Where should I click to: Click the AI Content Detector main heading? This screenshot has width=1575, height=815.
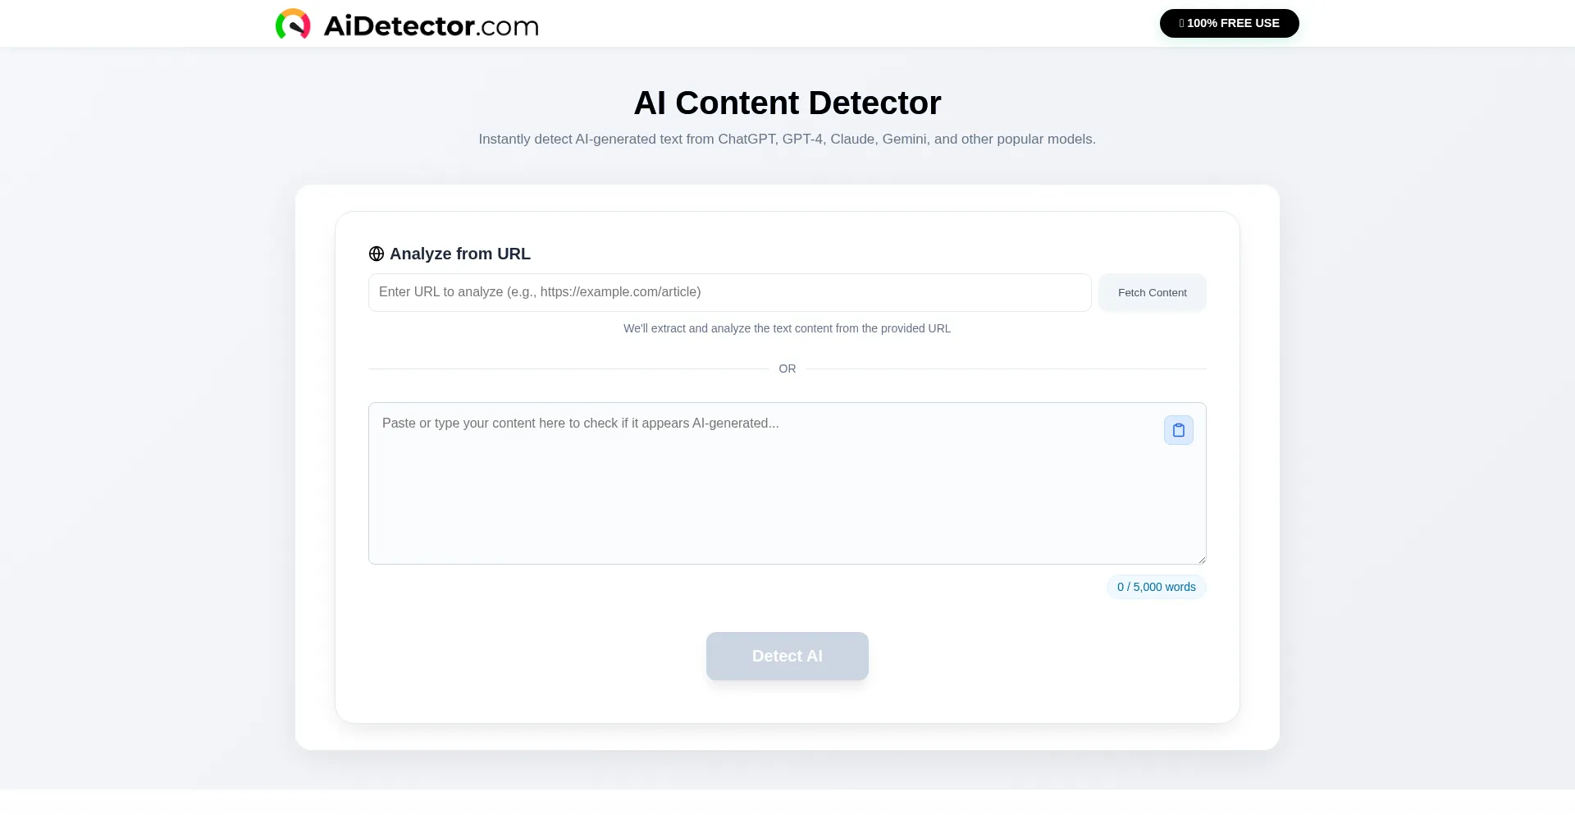click(x=787, y=103)
